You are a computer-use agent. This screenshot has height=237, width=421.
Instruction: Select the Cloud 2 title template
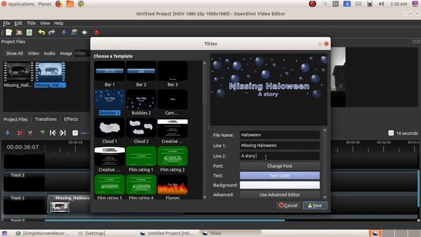tap(141, 131)
